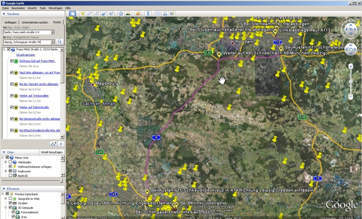The width and height of the screenshot is (362, 219).
Task: Click zoom out minus on map slider
Action: point(351,97)
